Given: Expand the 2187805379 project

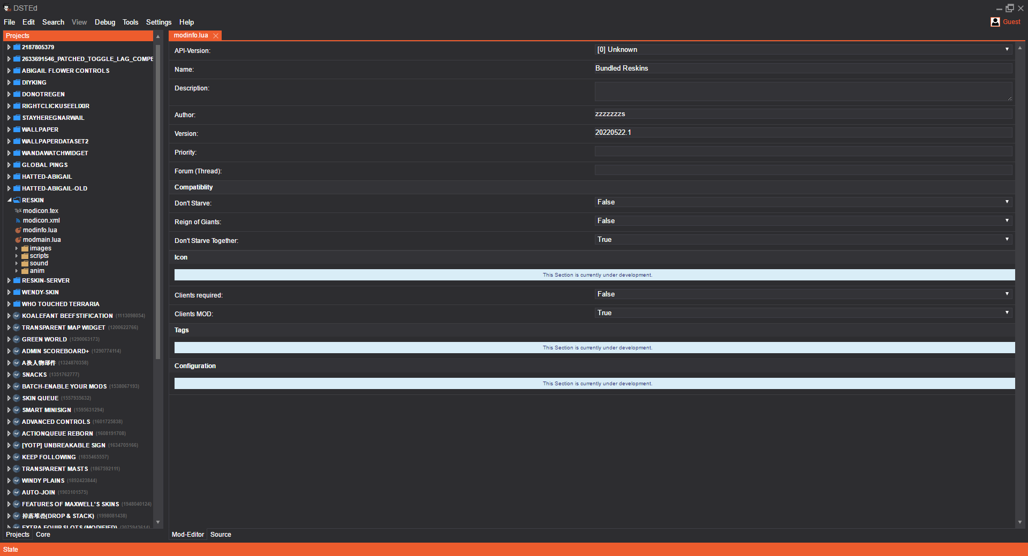Looking at the screenshot, I should (x=9, y=47).
